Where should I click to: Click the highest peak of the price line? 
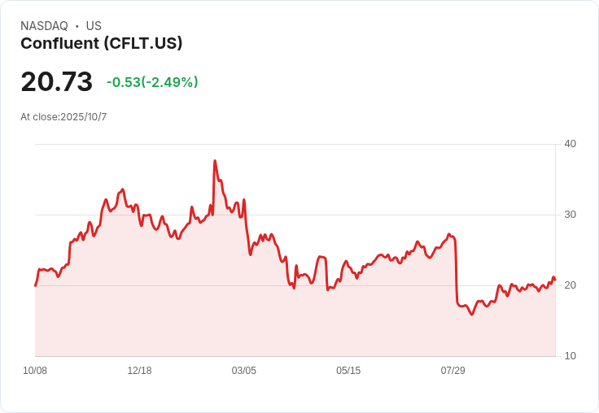click(215, 161)
